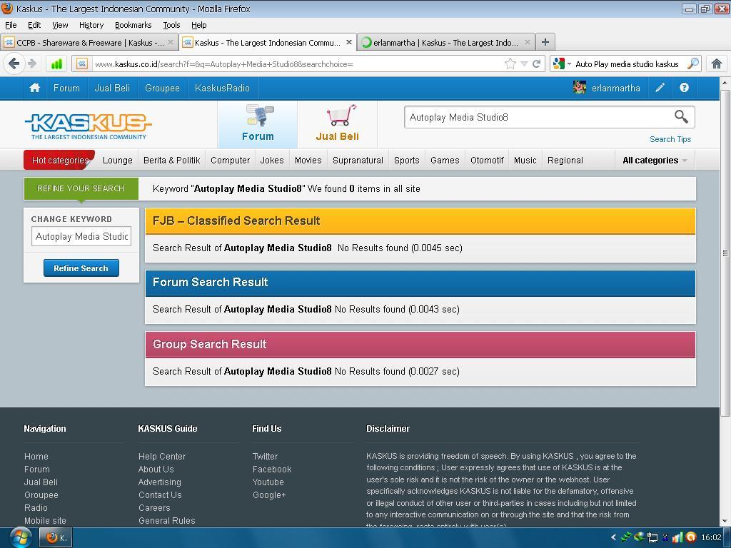Open a new tab with plus button
The width and height of the screenshot is (731, 548).
point(545,42)
